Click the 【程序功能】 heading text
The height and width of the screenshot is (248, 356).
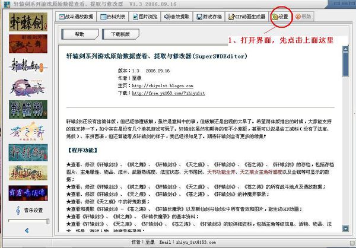tap(82, 150)
